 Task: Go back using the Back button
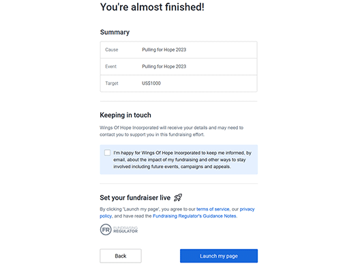click(121, 256)
